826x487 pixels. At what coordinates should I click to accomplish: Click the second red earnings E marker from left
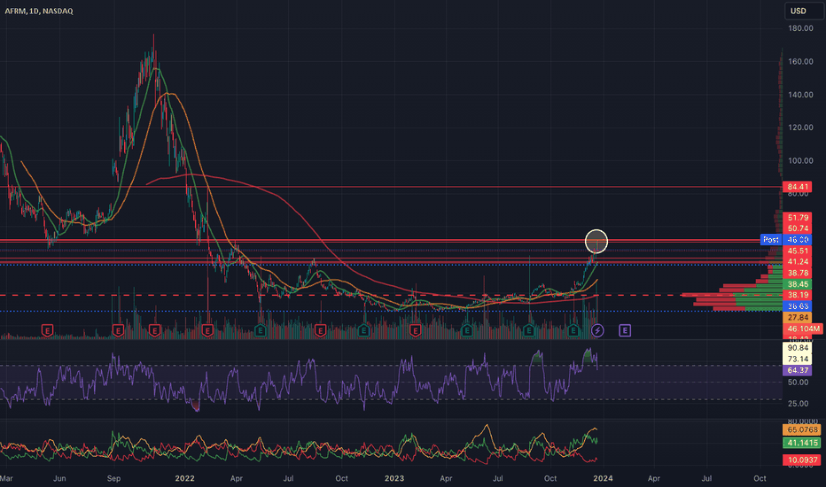pos(118,330)
